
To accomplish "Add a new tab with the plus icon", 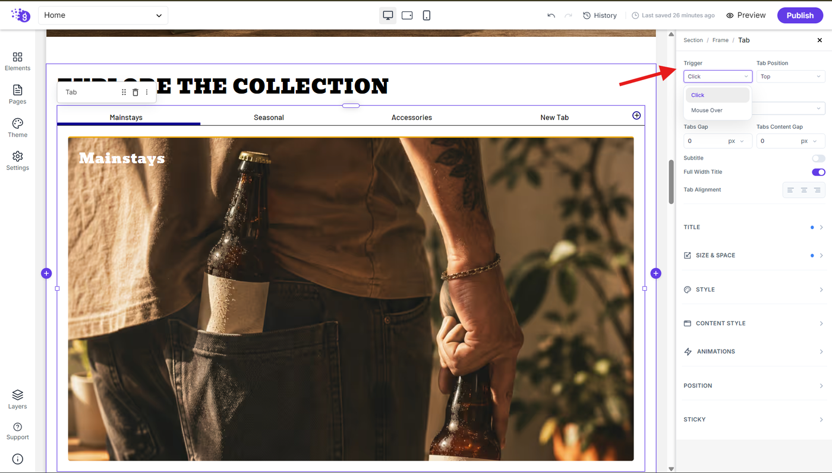I will (x=636, y=115).
